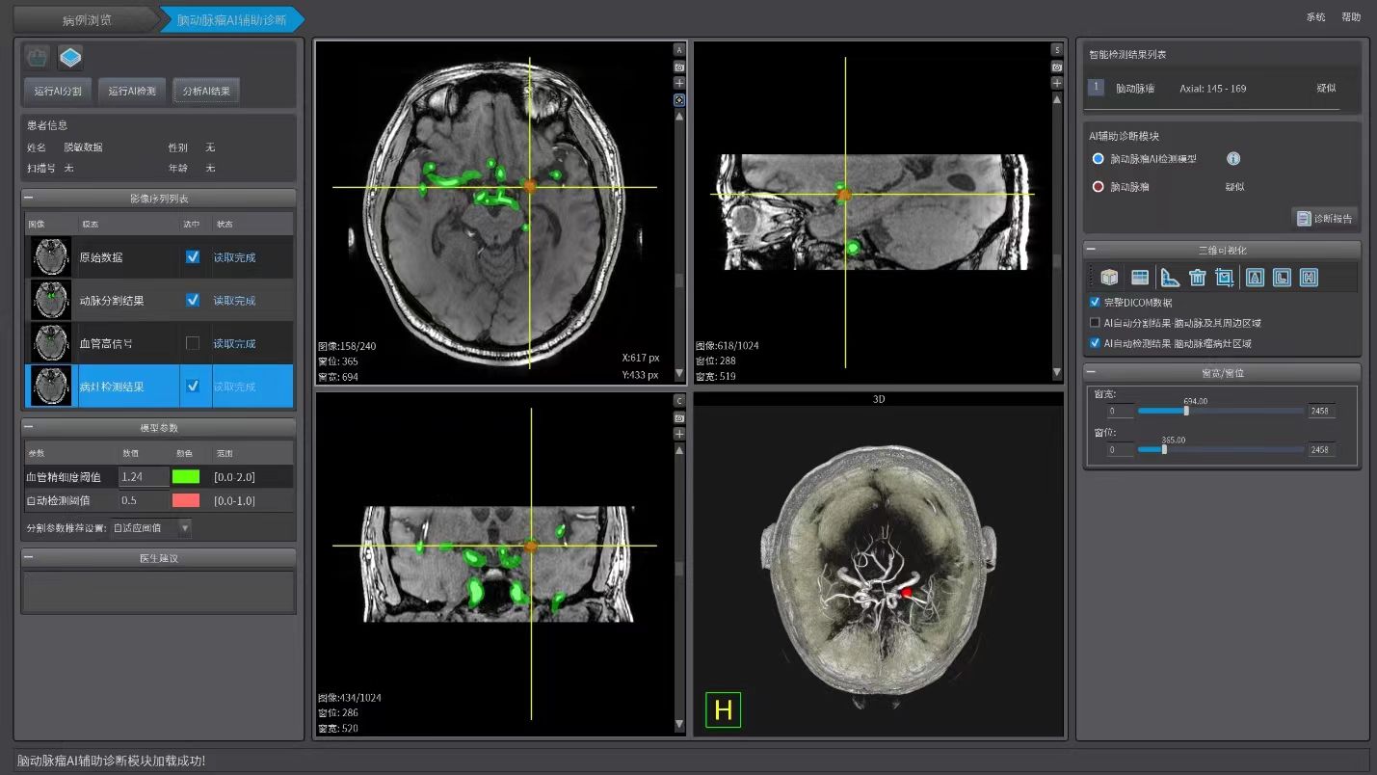Viewport: 1377px width, 775px height.
Task: Select the 脑动脉瘤AI检测模型 radio button
Action: pyautogui.click(x=1098, y=159)
